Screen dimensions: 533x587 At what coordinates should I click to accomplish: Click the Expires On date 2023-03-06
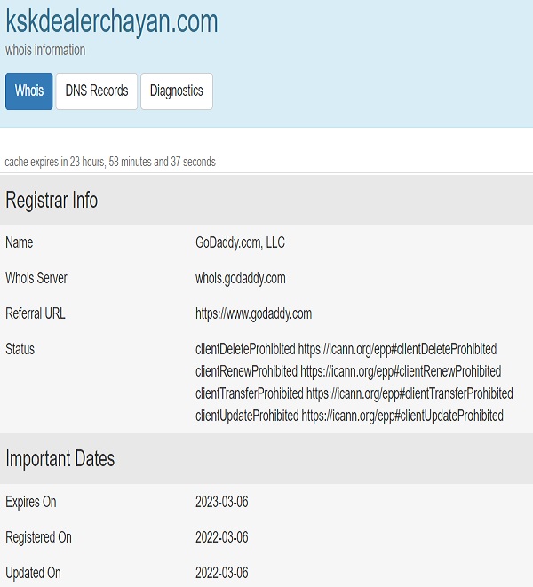click(x=222, y=502)
